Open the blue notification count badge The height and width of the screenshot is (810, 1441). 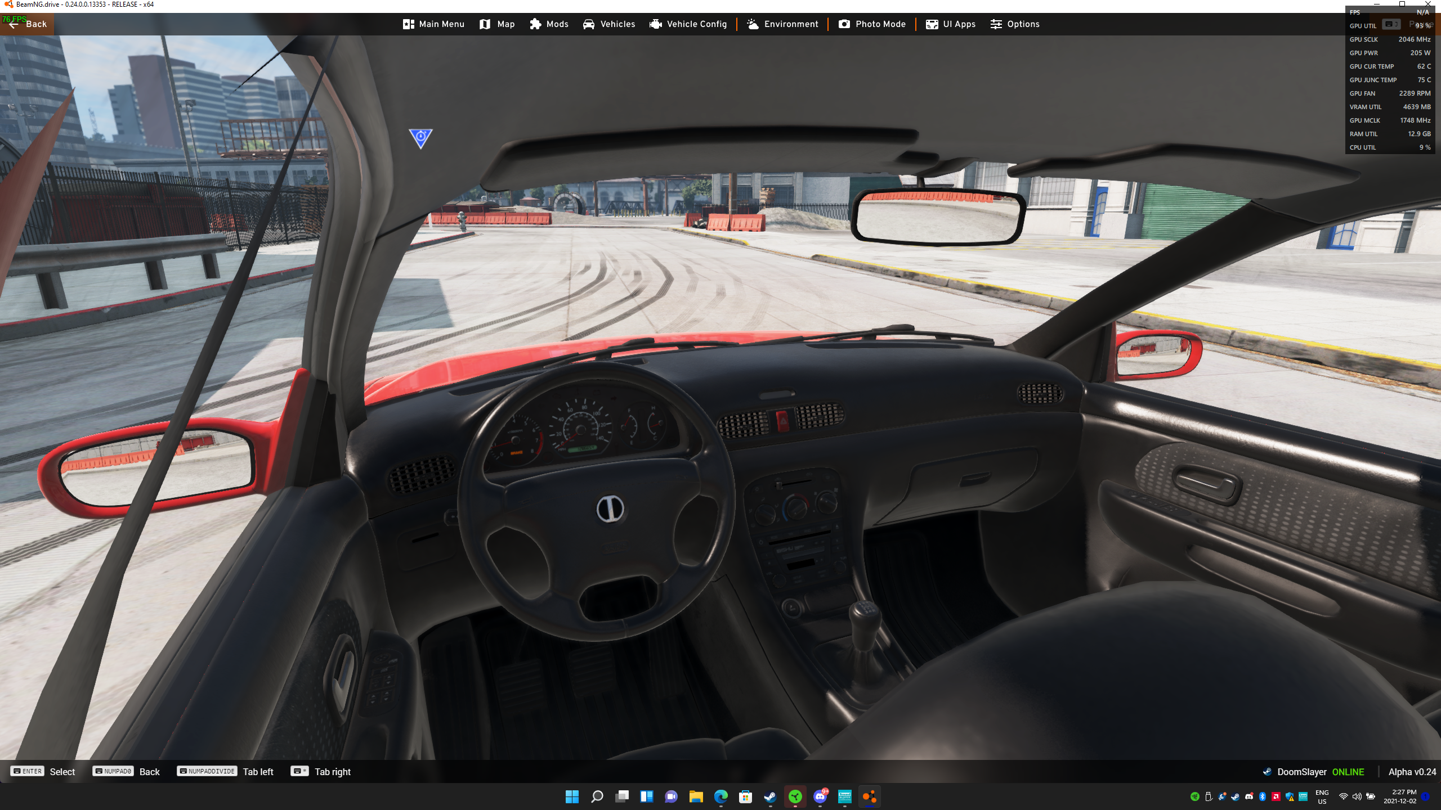[x=1426, y=796]
